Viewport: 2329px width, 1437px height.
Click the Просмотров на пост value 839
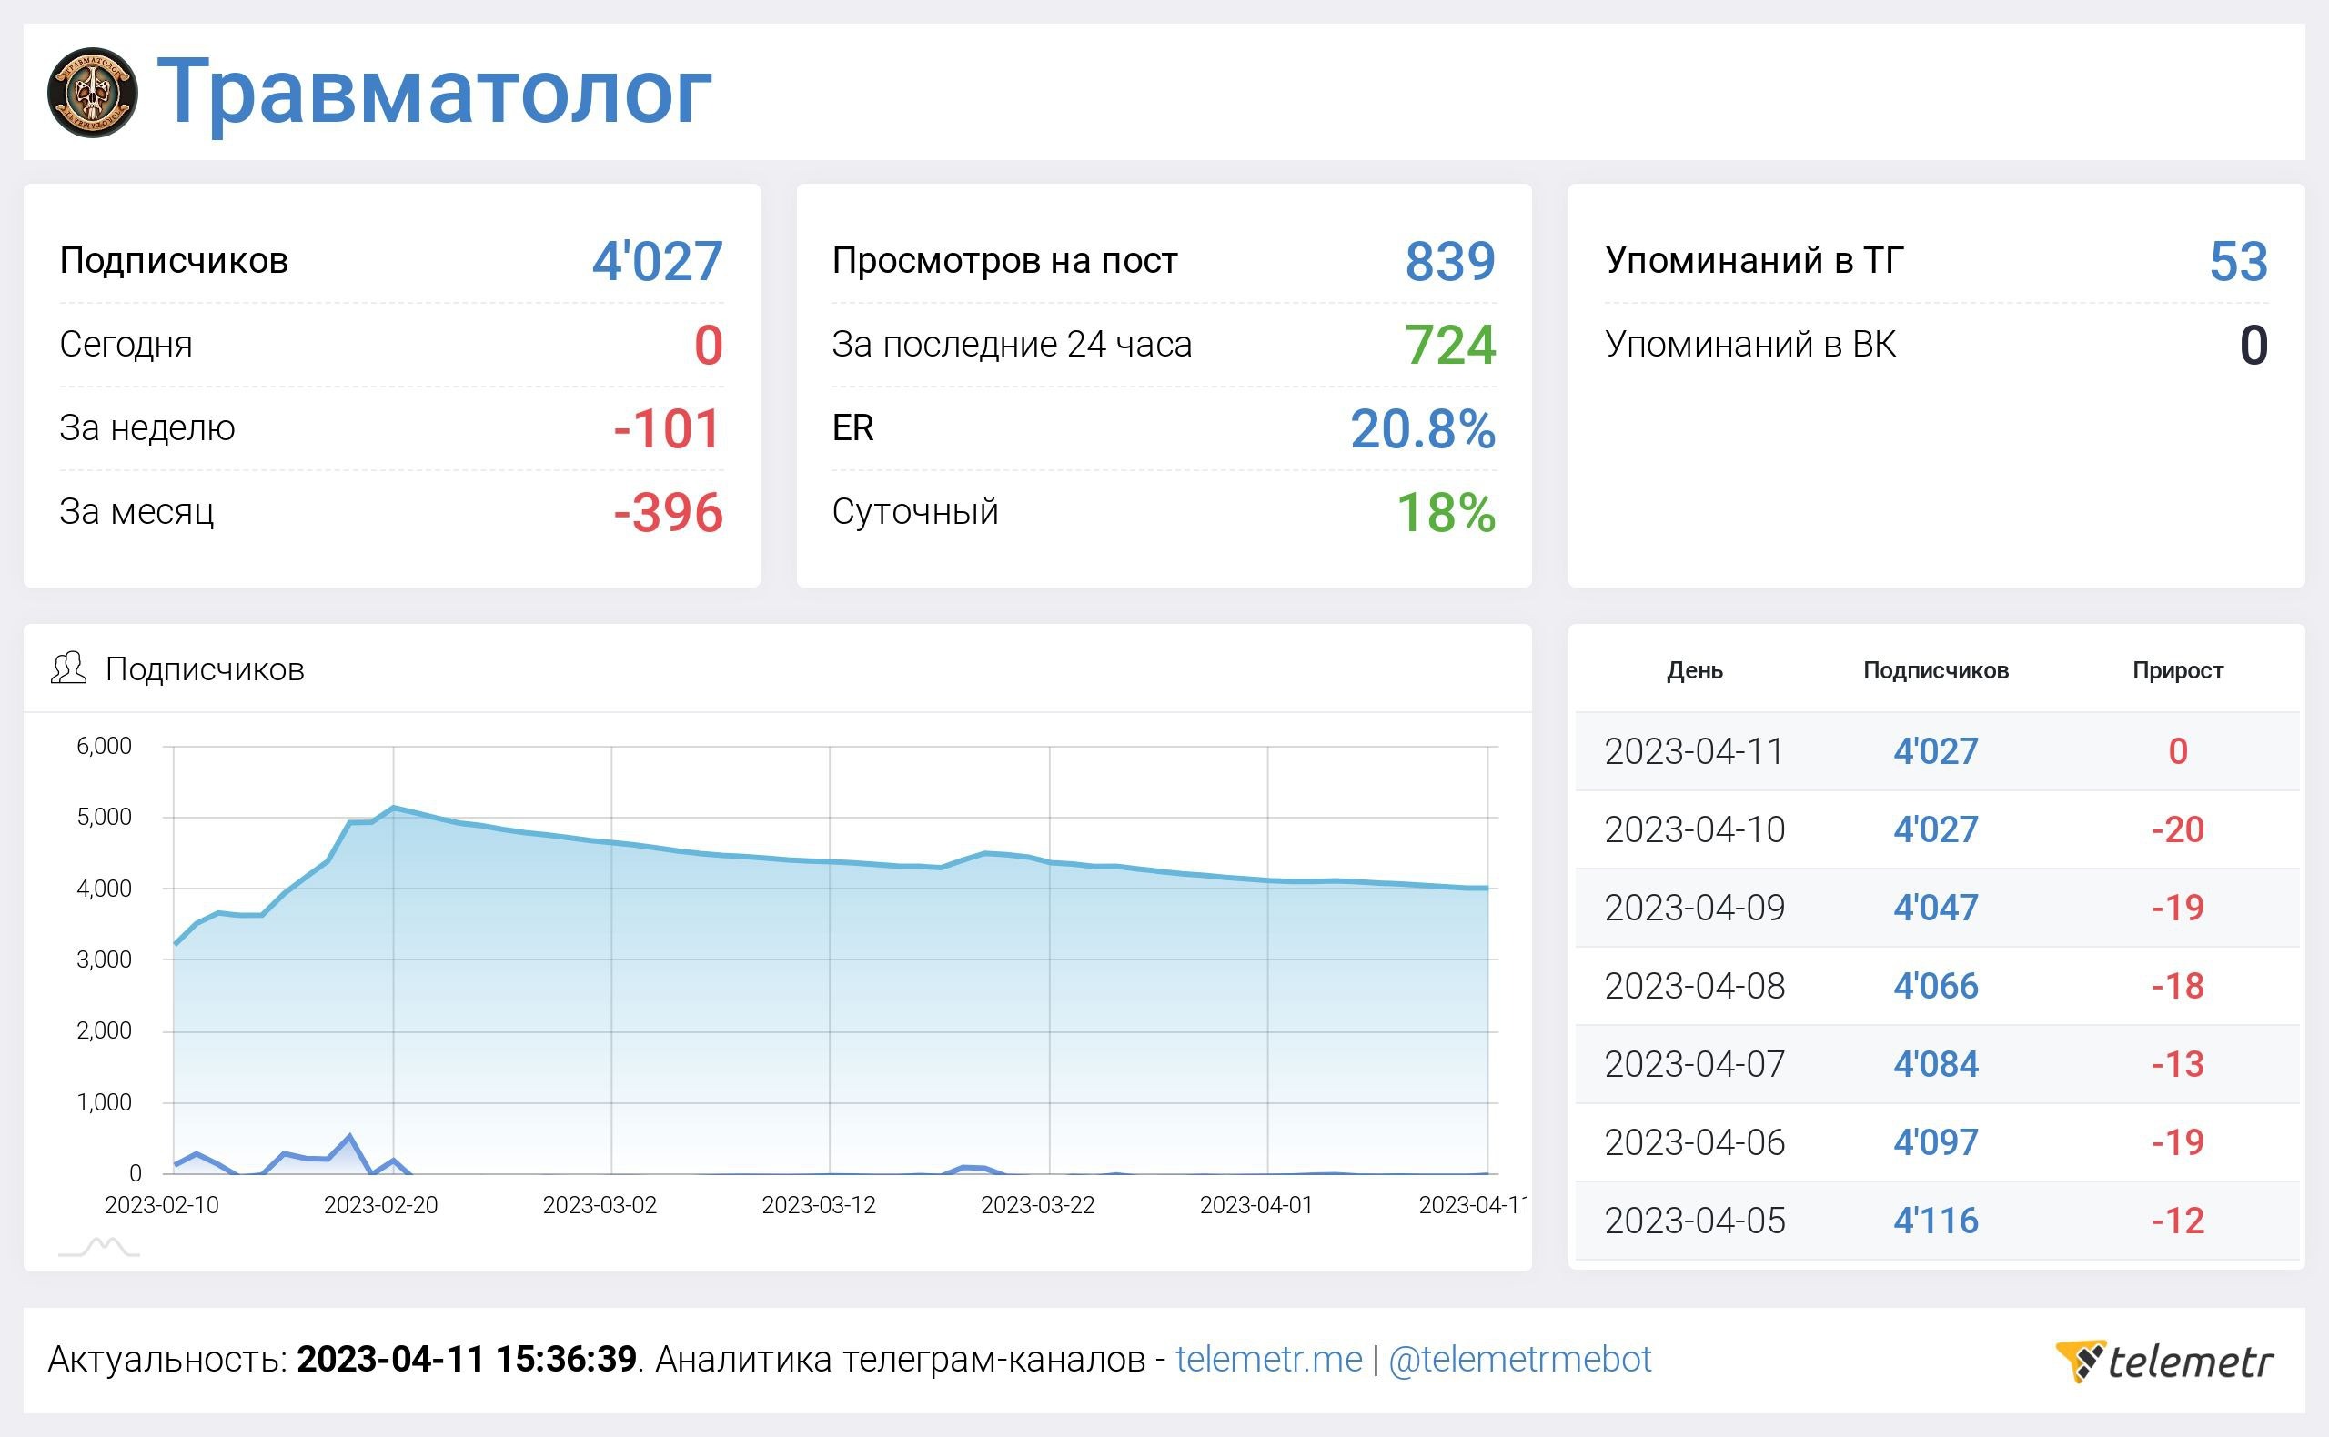coord(1449,260)
